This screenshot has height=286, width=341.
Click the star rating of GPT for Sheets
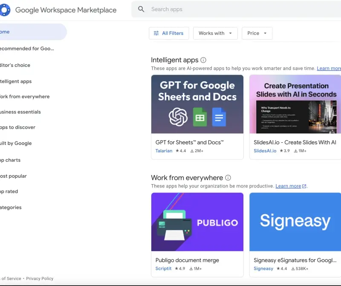coord(181,151)
